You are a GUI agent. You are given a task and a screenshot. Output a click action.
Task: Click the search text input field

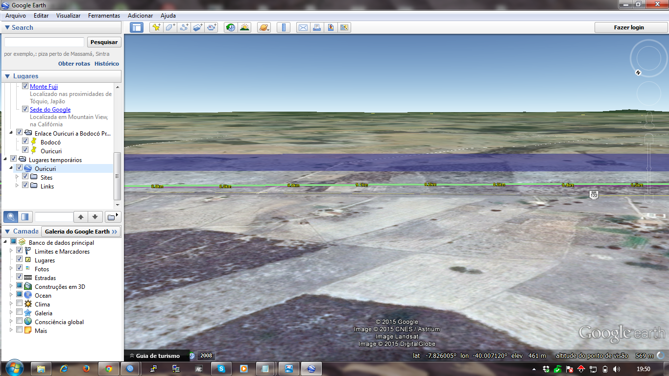pyautogui.click(x=45, y=42)
